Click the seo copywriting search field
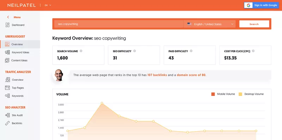Image resolution: width=282 pixels, height=140 pixels. (x=119, y=24)
